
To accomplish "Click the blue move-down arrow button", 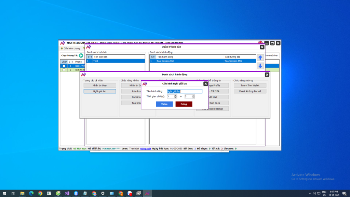I will 260,66.
